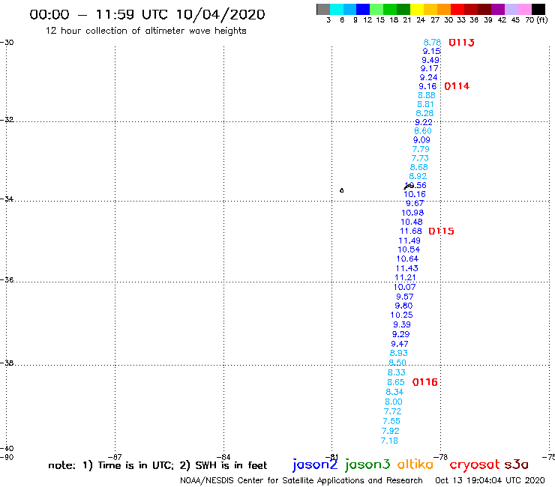Click the subtitle about altimeter wave heights
Image resolution: width=555 pixels, height=487 pixels.
click(145, 31)
